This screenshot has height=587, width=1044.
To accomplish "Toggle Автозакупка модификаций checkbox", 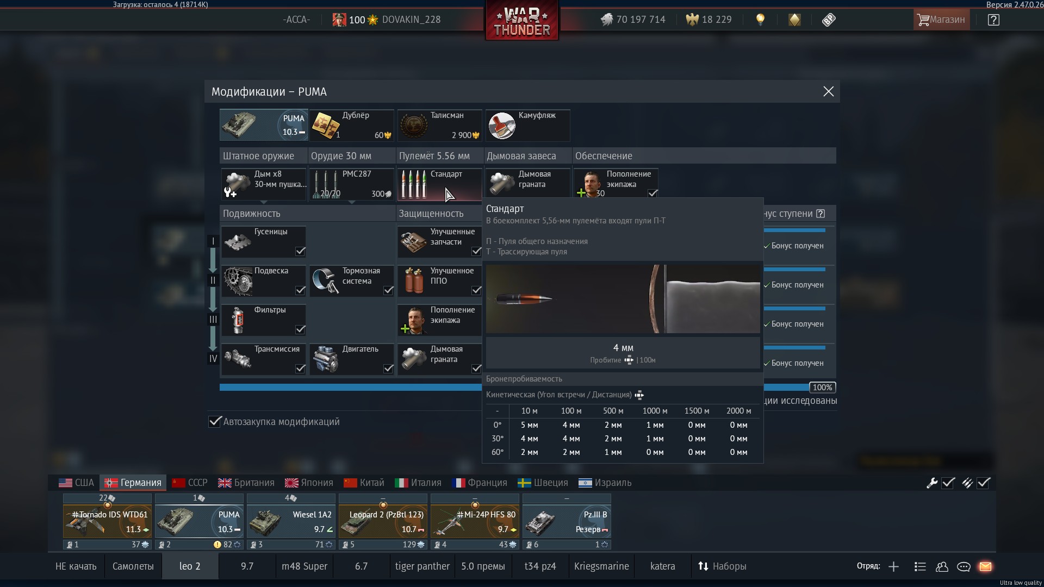I will pos(215,422).
